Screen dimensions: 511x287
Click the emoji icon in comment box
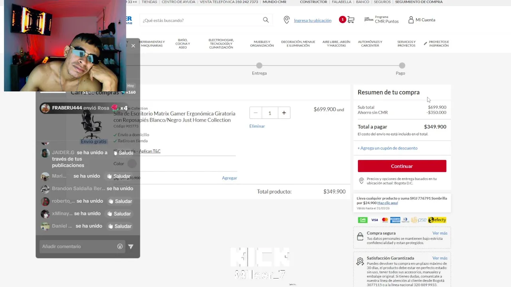[120, 246]
